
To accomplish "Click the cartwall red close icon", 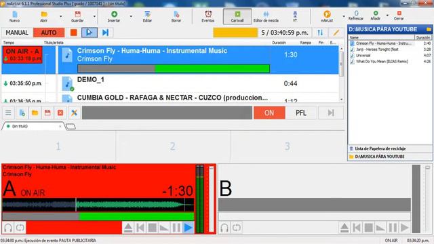I will pyautogui.click(x=60, y=113).
